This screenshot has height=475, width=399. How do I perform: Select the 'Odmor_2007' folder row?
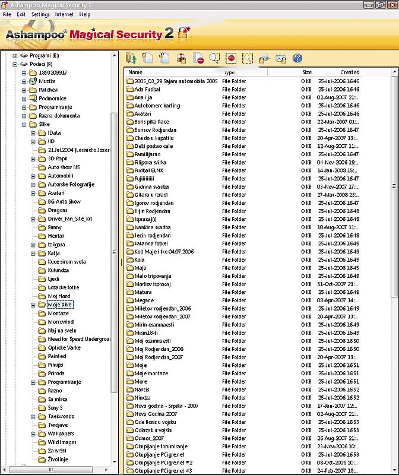point(243,438)
